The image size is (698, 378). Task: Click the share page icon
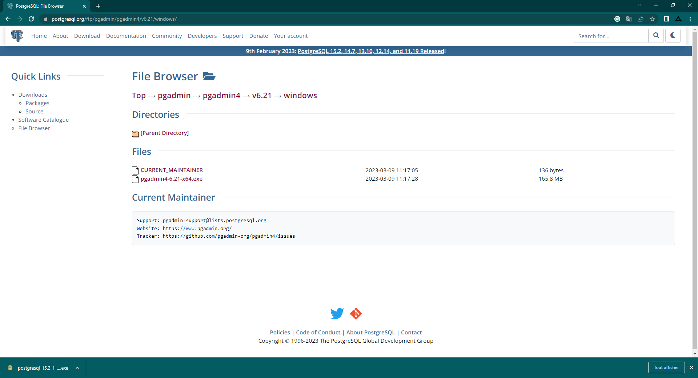(x=641, y=19)
